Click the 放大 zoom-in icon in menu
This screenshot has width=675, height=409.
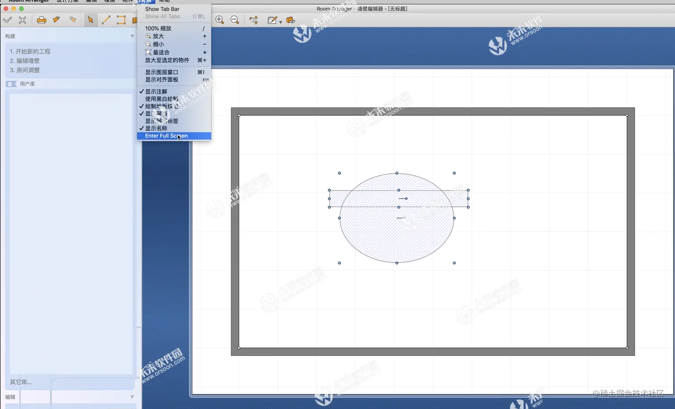click(x=148, y=36)
